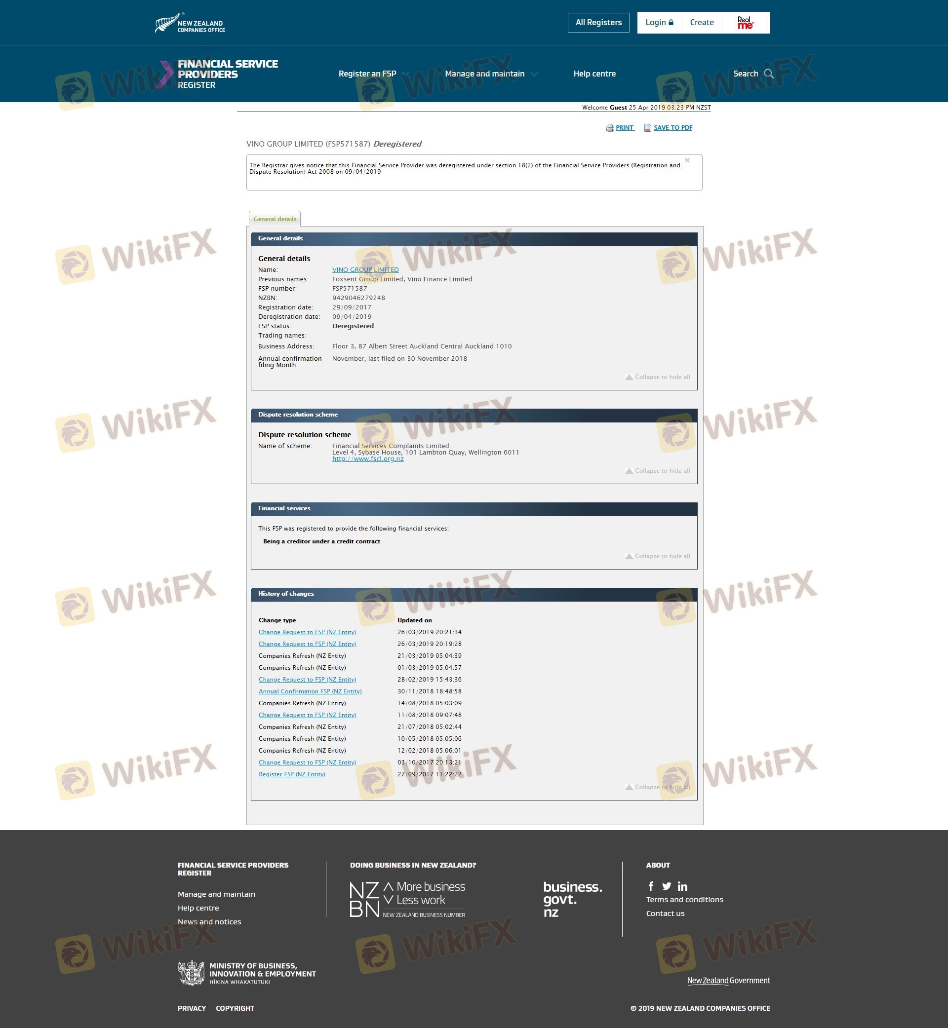The height and width of the screenshot is (1028, 948).
Task: Collapse the Dispute resolution scheme section
Action: 657,471
